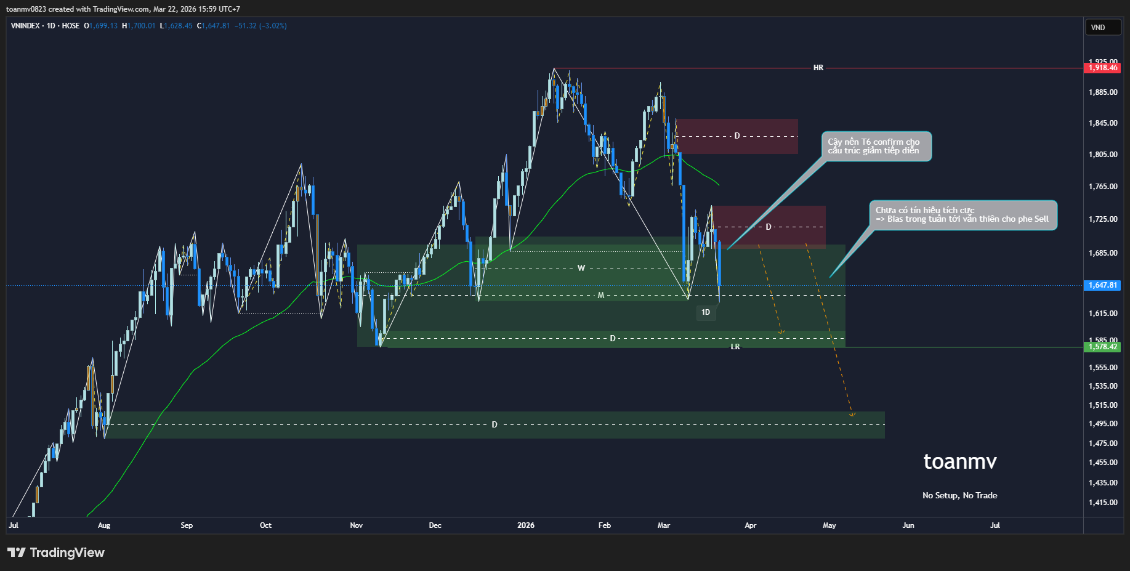Click 1,455.00 on the price axis

pyautogui.click(x=1103, y=463)
